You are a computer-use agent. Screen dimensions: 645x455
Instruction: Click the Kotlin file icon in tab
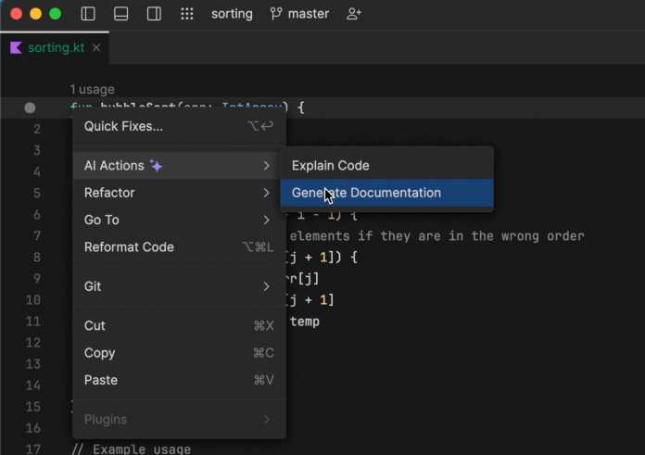coord(16,47)
